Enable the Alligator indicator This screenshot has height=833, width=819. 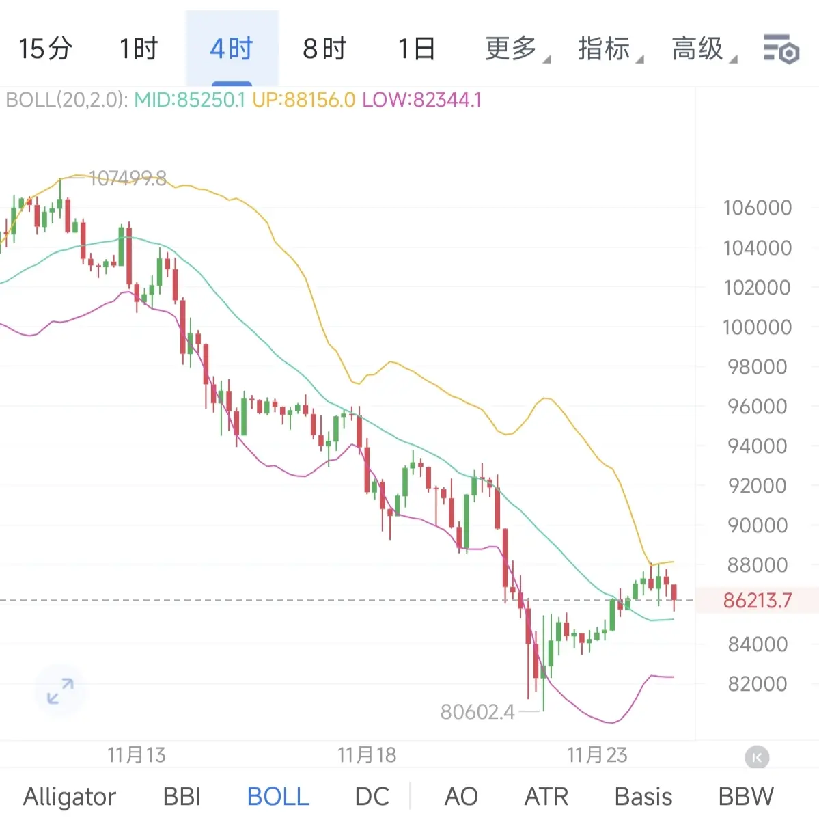click(70, 797)
